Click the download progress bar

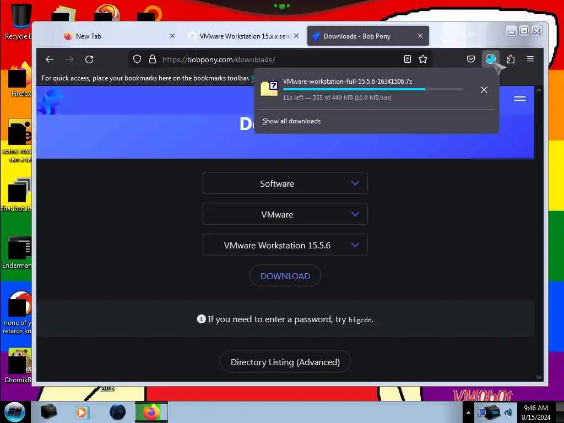coord(373,89)
